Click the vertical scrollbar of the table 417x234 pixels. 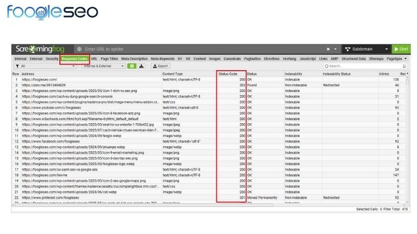pos(408,82)
